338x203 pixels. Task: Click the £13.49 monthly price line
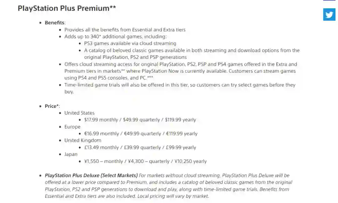pyautogui.click(x=140, y=147)
